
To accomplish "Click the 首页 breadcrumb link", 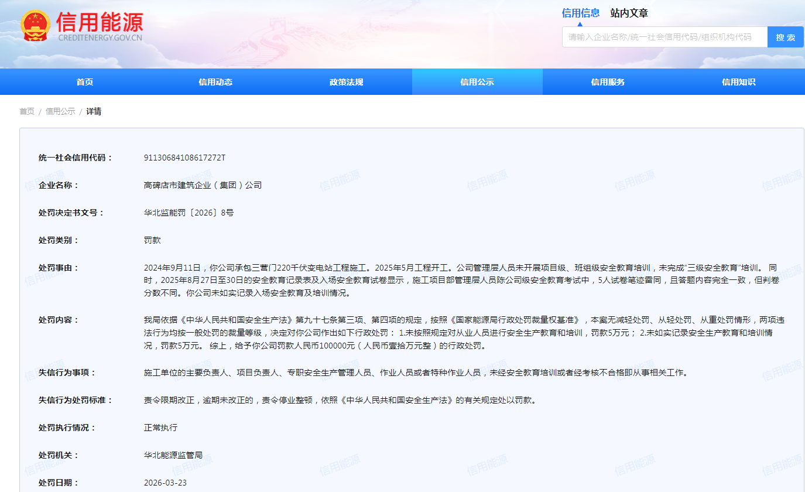I will coord(27,111).
